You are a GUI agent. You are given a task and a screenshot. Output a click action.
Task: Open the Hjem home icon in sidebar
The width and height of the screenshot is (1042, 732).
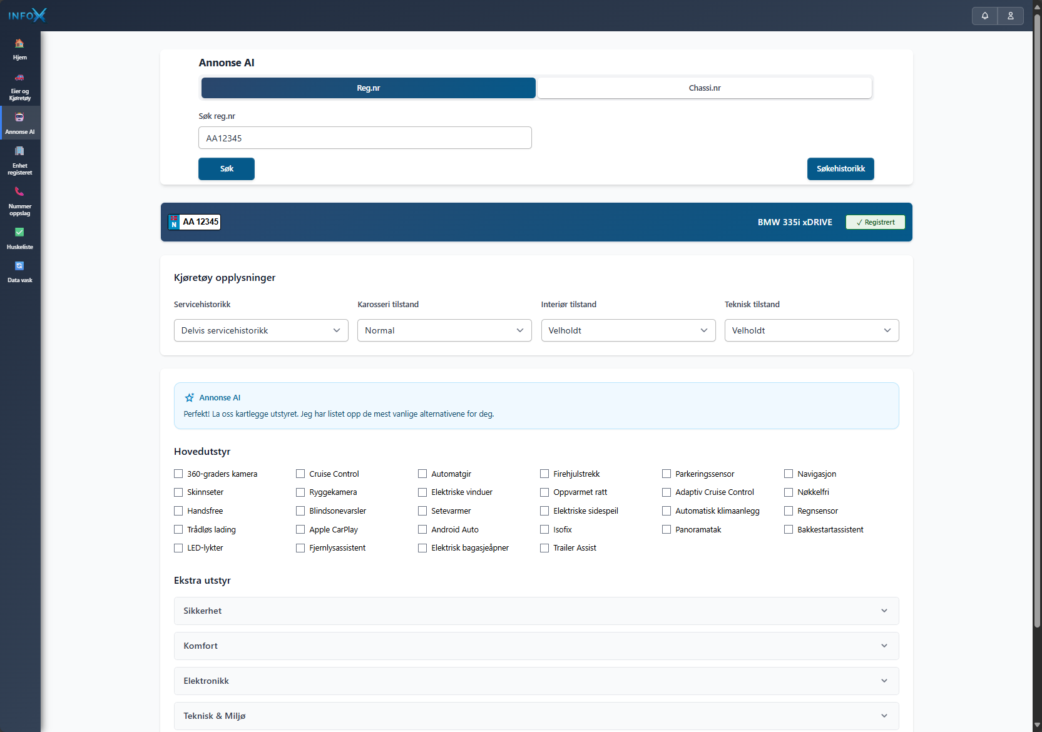(x=19, y=44)
